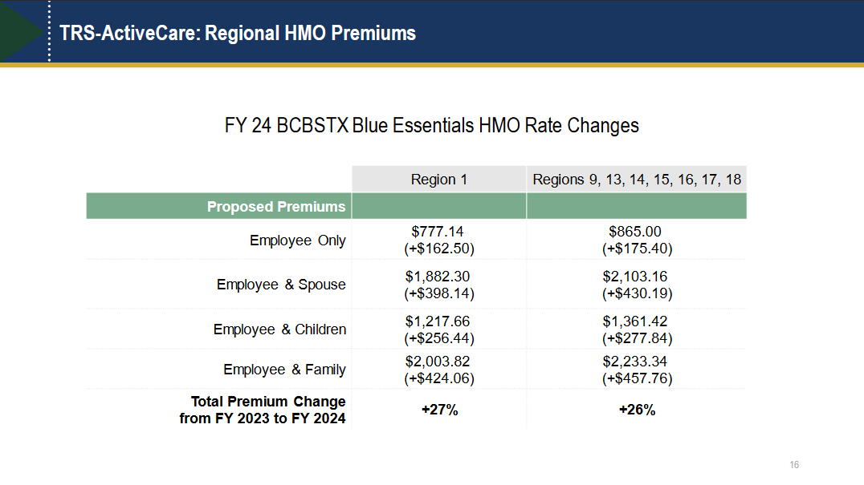Click the Proposed Premiums green row label
The height and width of the screenshot is (485, 864).
click(275, 207)
